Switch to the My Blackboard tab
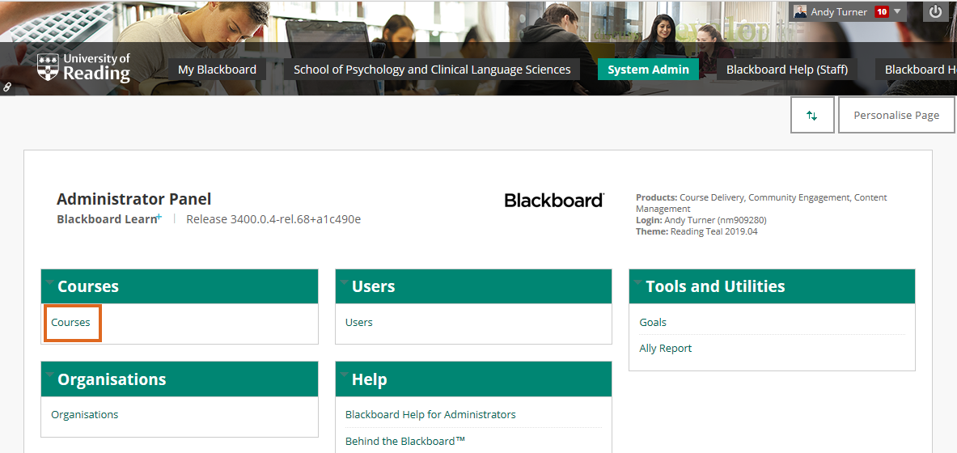The image size is (957, 453). click(217, 70)
